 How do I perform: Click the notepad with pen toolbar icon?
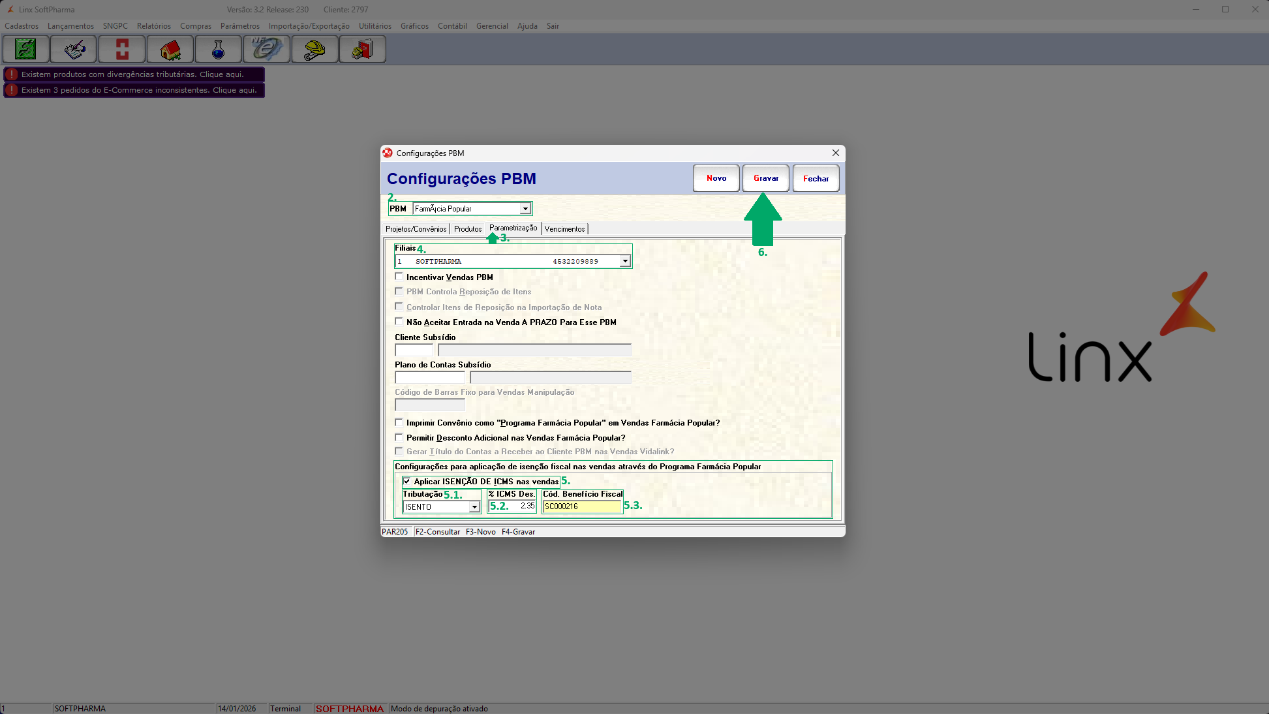(74, 50)
